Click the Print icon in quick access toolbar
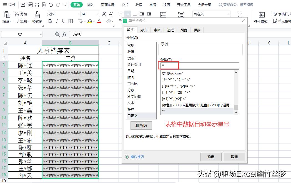291x183 pixels. [37, 4]
